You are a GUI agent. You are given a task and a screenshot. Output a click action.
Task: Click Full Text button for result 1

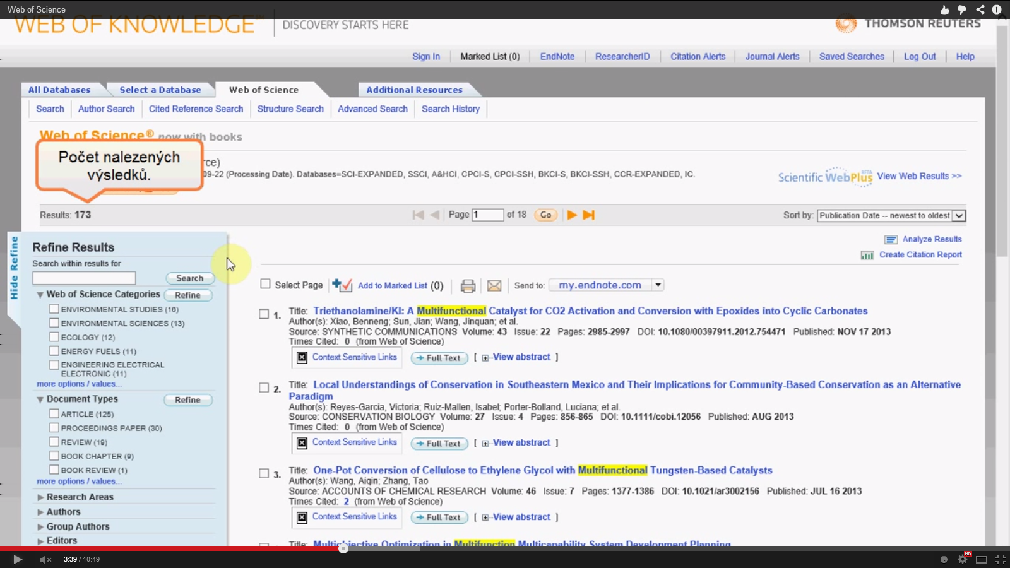(439, 358)
